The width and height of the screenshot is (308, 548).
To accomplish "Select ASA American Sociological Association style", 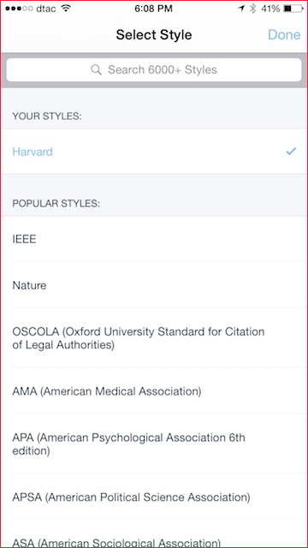I will pos(154,534).
